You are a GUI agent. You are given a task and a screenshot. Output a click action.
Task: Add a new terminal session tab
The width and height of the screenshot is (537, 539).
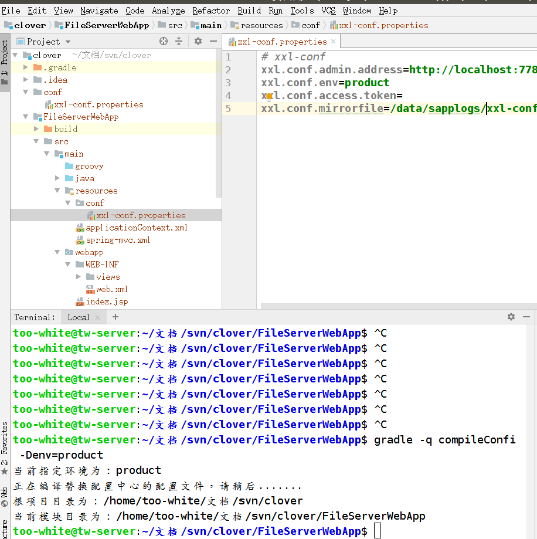tap(115, 317)
